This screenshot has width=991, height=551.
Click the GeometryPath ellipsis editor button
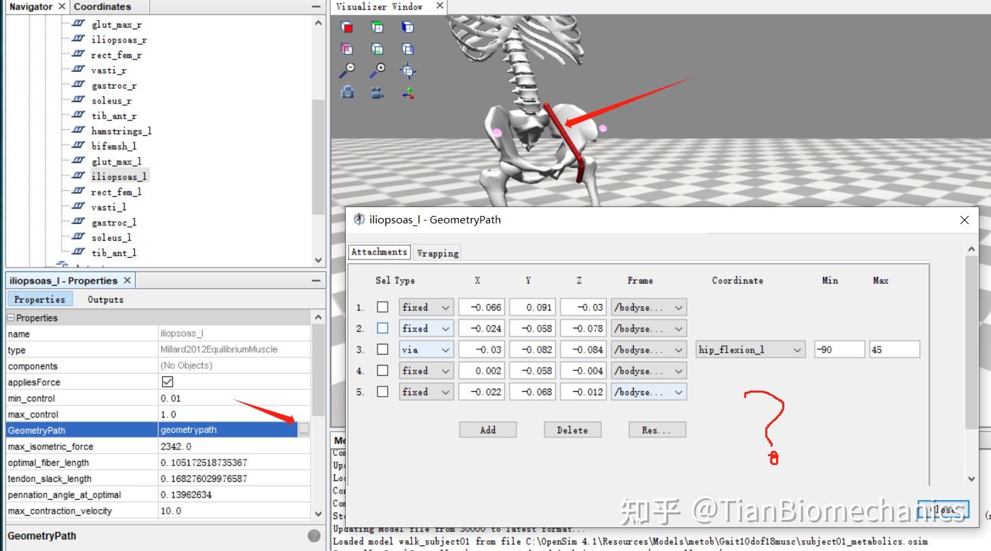pyautogui.click(x=304, y=430)
